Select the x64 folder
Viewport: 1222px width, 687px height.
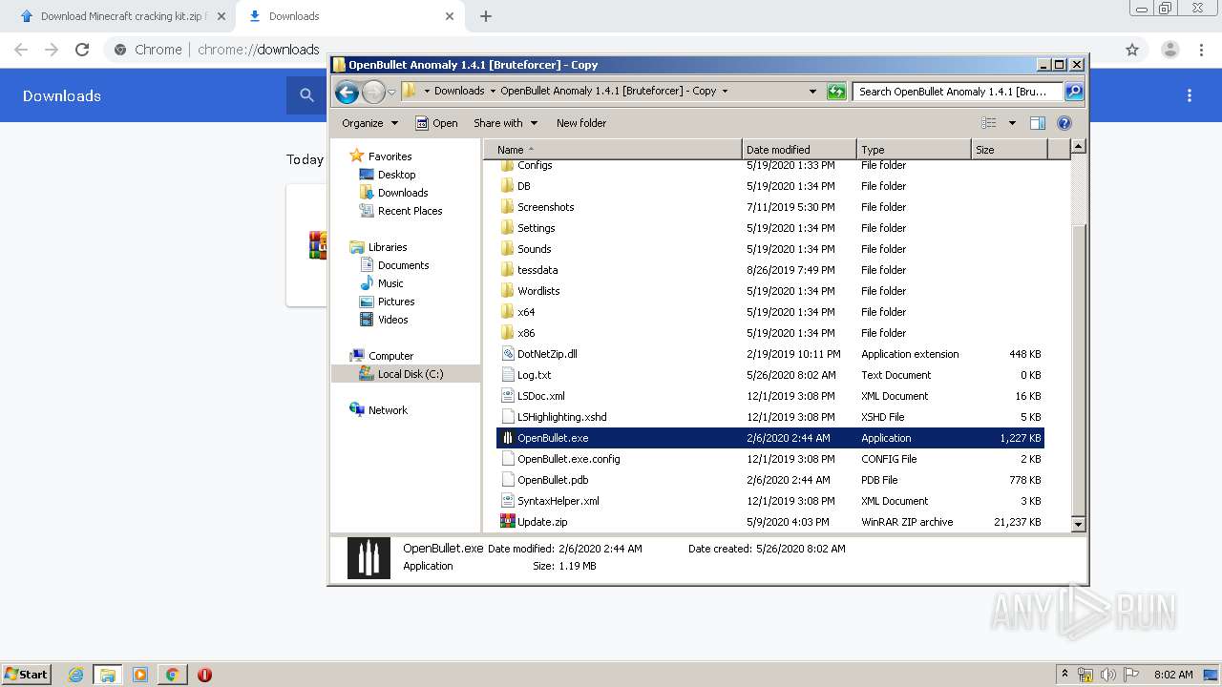pos(770,312)
